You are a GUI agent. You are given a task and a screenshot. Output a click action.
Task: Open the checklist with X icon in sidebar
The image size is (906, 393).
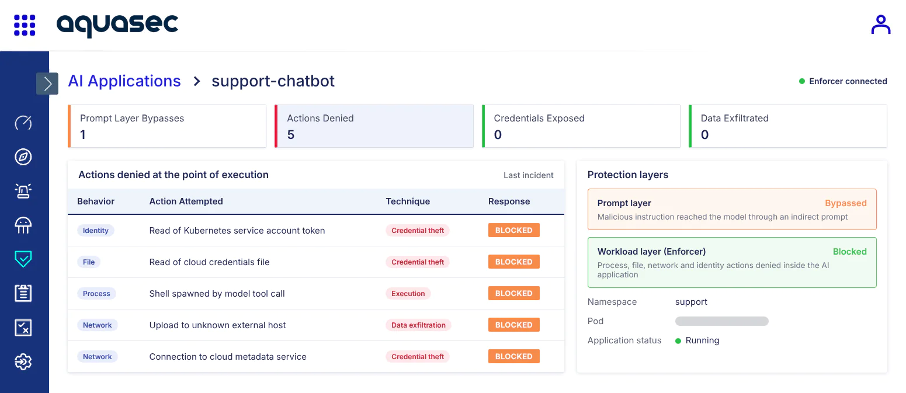tap(23, 328)
